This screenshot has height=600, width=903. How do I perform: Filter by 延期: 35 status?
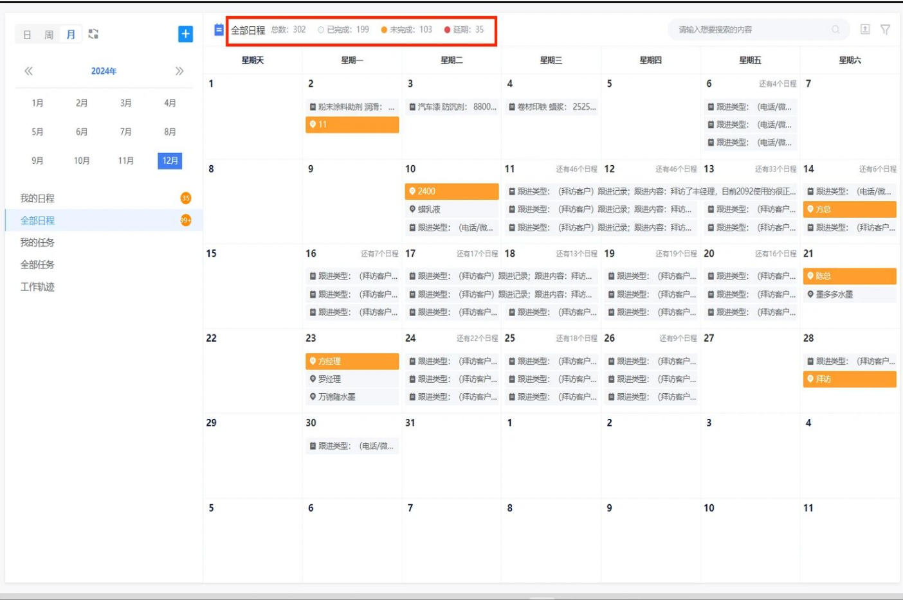464,30
